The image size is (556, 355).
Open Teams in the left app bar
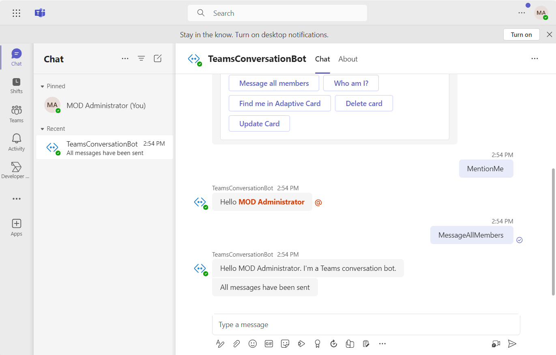coord(16,114)
